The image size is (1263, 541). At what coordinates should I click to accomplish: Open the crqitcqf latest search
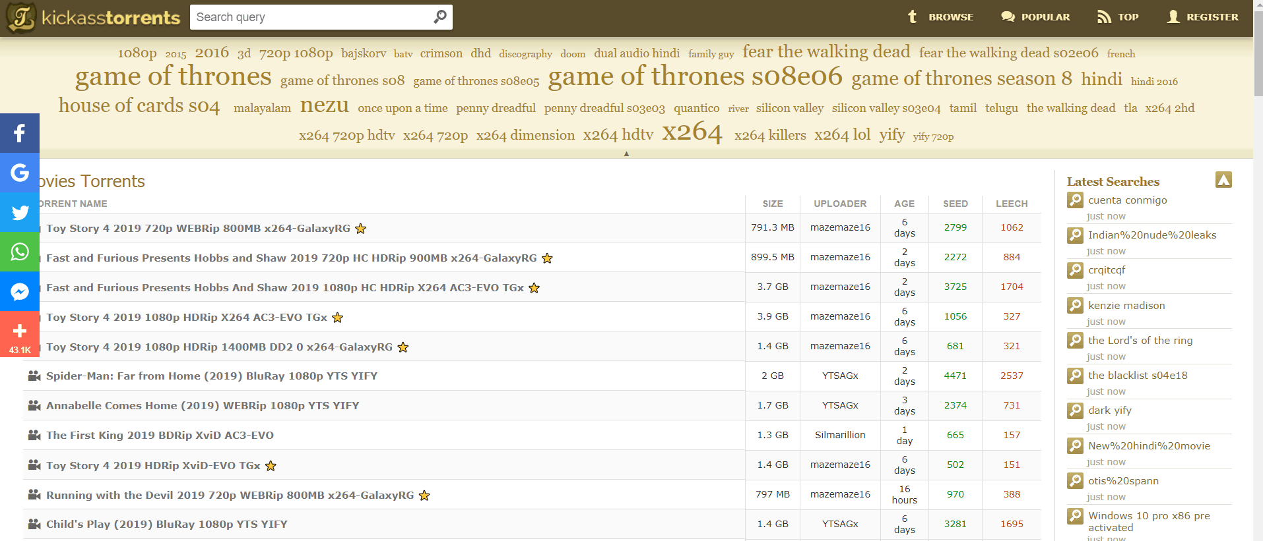pyautogui.click(x=1107, y=270)
